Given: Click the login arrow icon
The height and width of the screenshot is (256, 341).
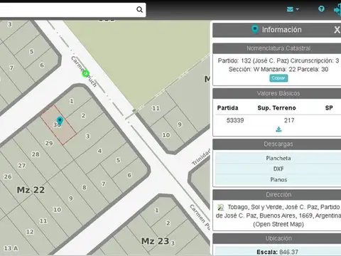Looking at the screenshot, I should (x=337, y=10).
